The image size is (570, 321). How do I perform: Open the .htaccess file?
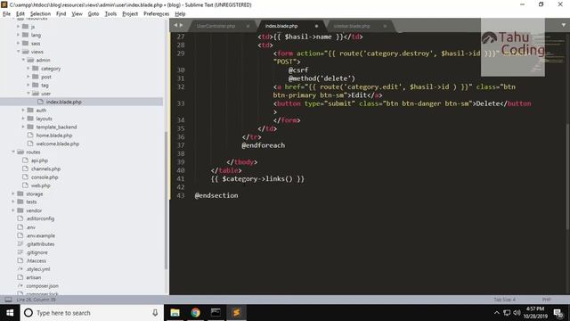coord(36,260)
